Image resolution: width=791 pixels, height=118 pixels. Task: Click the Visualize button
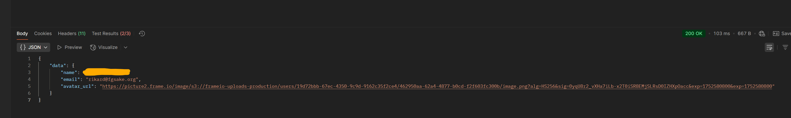pyautogui.click(x=104, y=47)
